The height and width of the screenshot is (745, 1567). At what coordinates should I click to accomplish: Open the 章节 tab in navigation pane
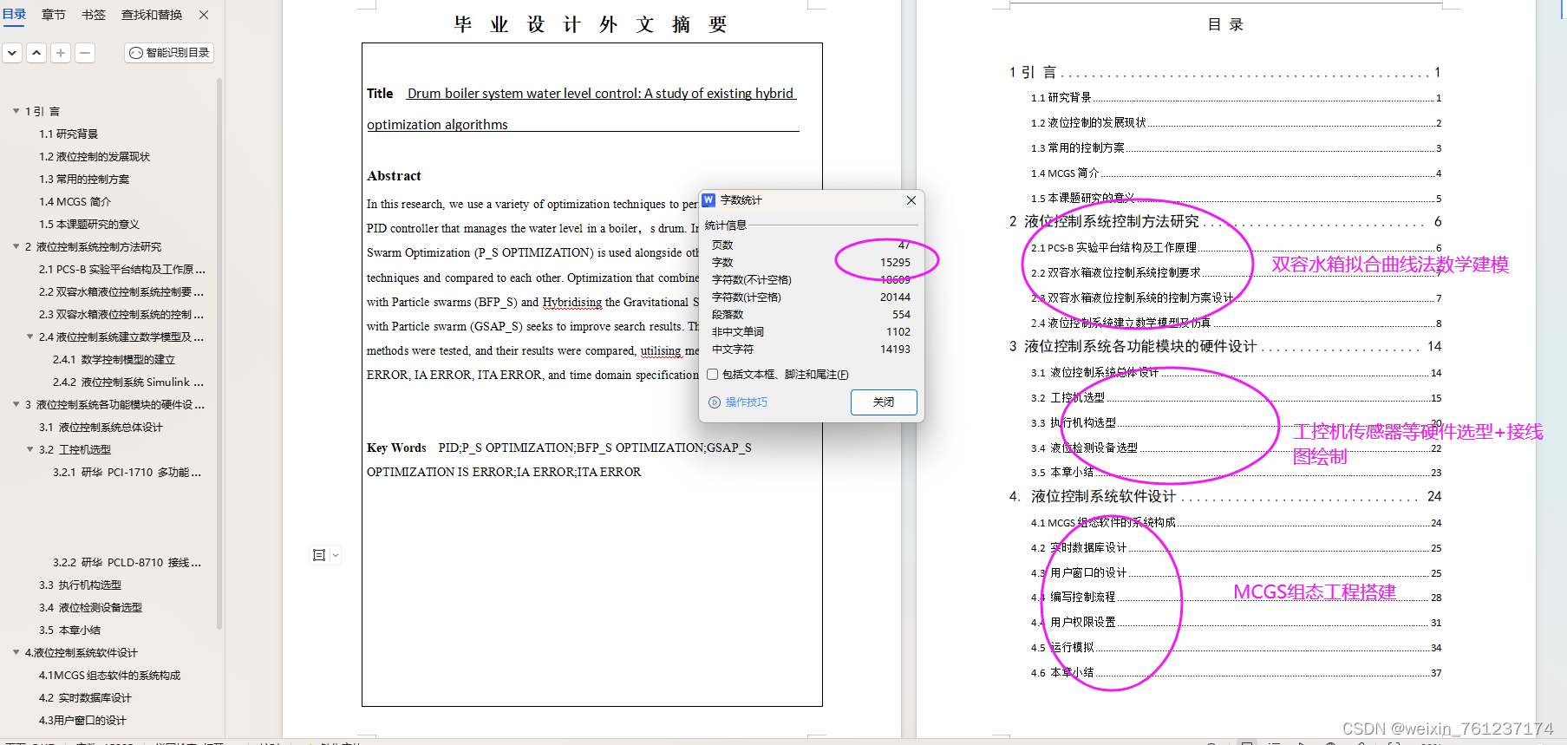pyautogui.click(x=54, y=15)
